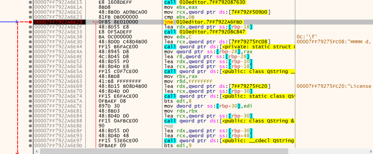Viewport: 373px width, 154px height.
Task: Click the mov edx,C instruction
Action: (x=177, y=37)
